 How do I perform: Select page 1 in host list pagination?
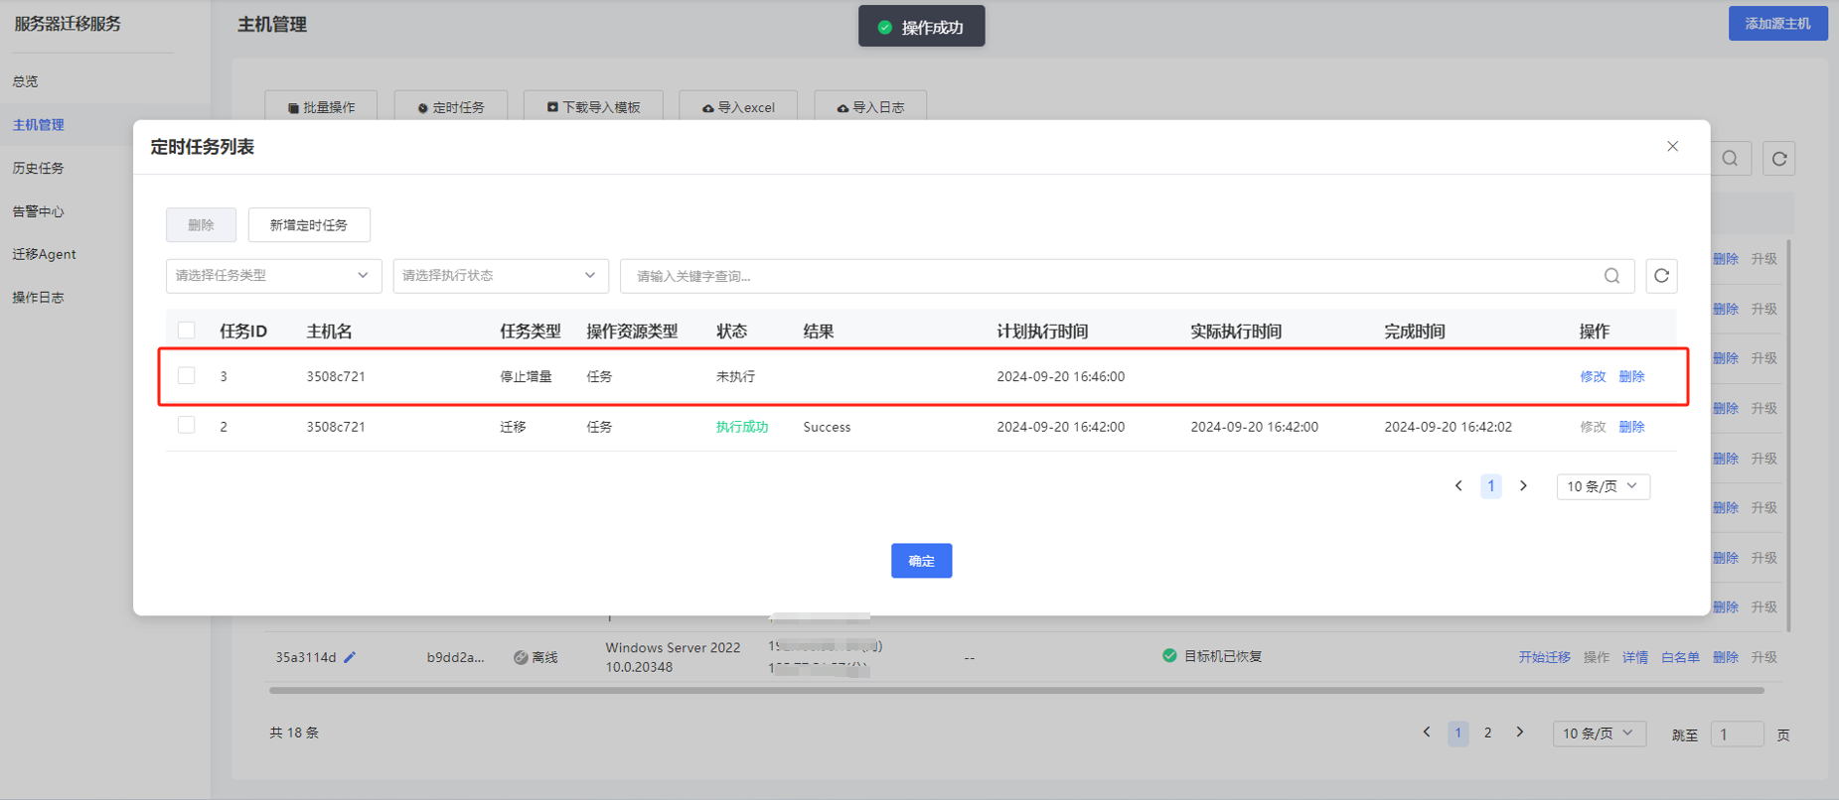1457,733
